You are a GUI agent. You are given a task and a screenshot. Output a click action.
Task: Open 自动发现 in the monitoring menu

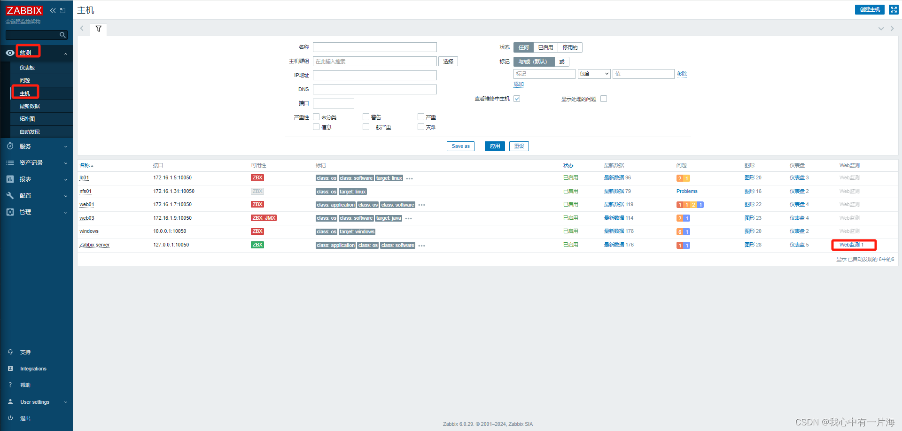click(30, 132)
